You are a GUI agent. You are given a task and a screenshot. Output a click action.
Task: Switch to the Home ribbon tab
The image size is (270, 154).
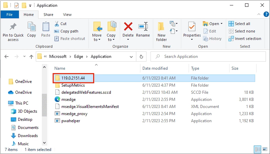29,15
